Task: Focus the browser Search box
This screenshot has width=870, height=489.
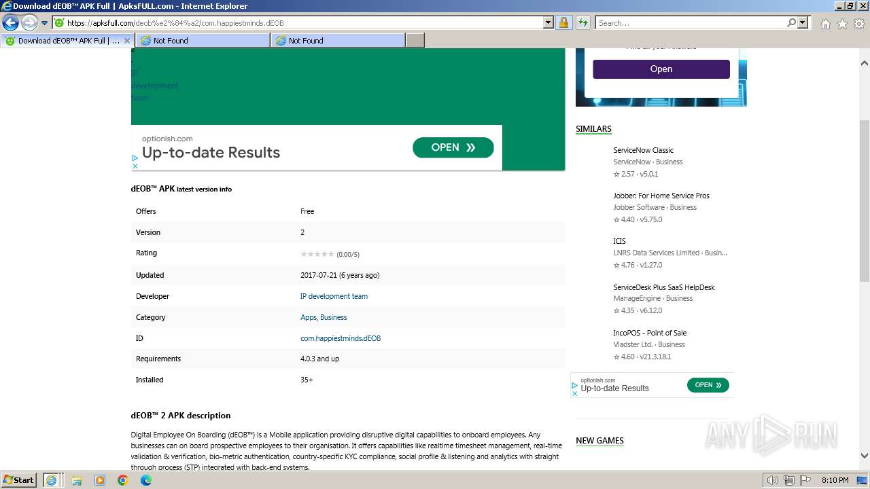Action: click(691, 23)
